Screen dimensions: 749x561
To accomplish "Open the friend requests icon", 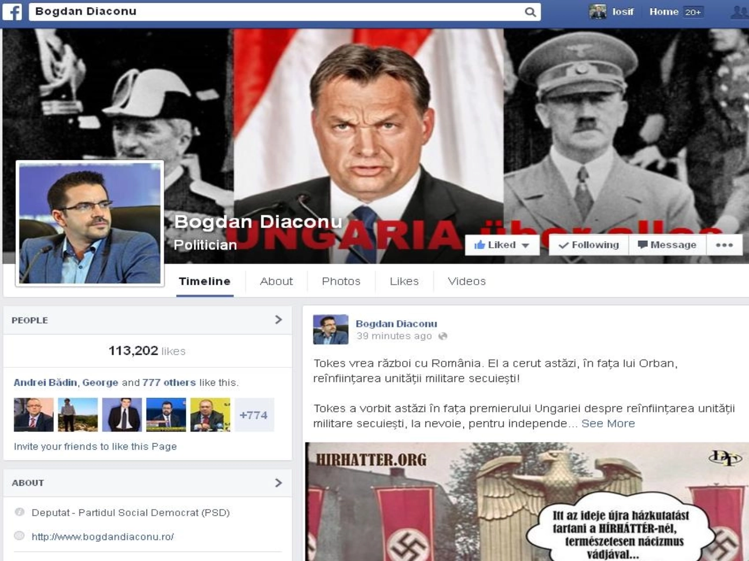I will click(x=739, y=12).
